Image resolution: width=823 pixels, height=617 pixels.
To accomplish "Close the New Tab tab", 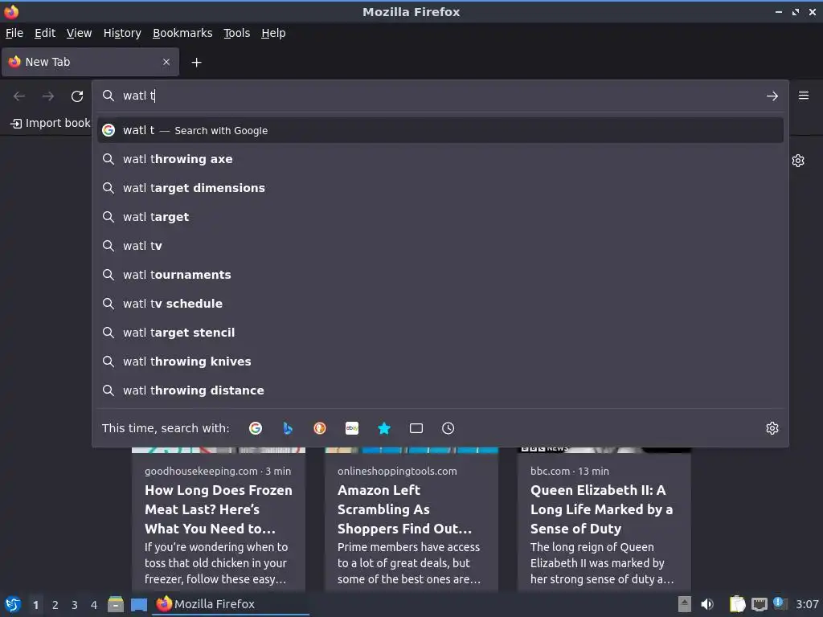I will 166,62.
